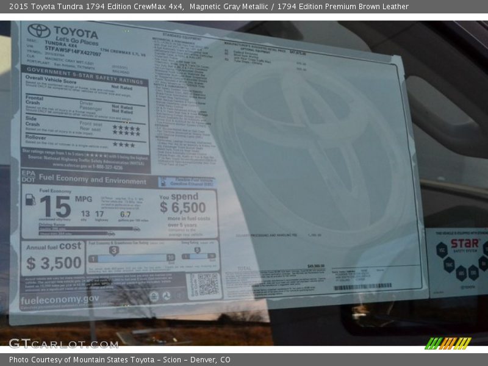Click the "Let's Go Places" slogan
This screenshot has height=366, width=488.
click(x=77, y=41)
